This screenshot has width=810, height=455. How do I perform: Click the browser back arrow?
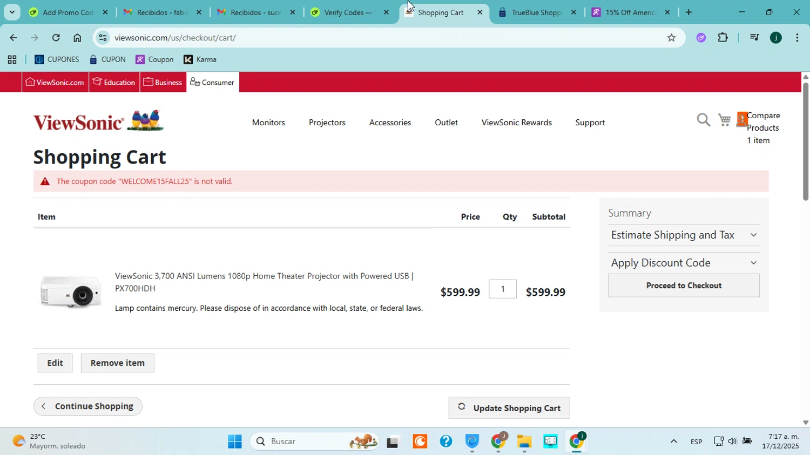click(13, 38)
